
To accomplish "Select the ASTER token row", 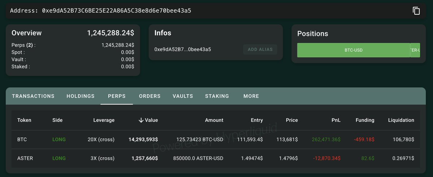I will [x=25, y=158].
